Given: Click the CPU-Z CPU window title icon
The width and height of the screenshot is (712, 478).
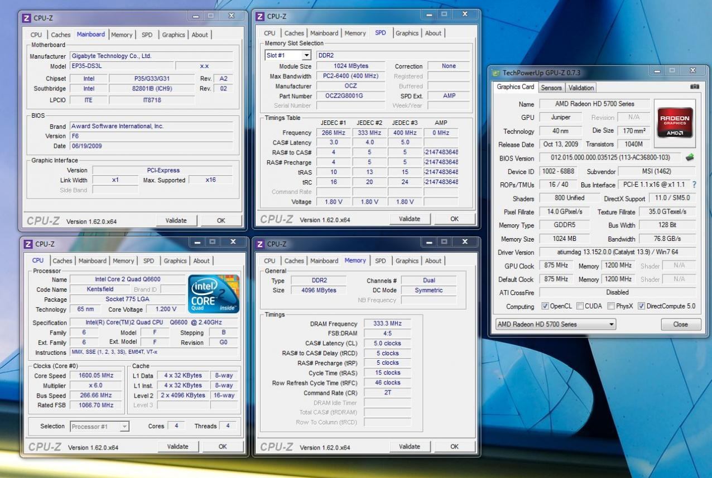Looking at the screenshot, I should tap(28, 244).
